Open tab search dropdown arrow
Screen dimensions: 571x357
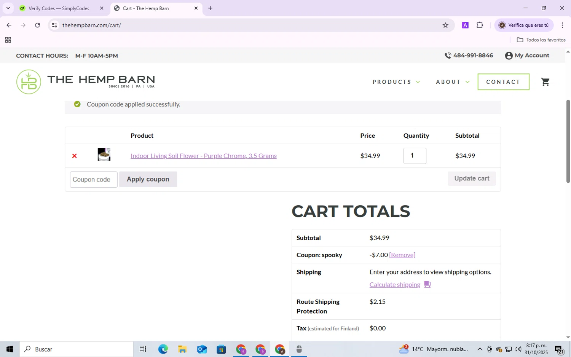(x=8, y=8)
